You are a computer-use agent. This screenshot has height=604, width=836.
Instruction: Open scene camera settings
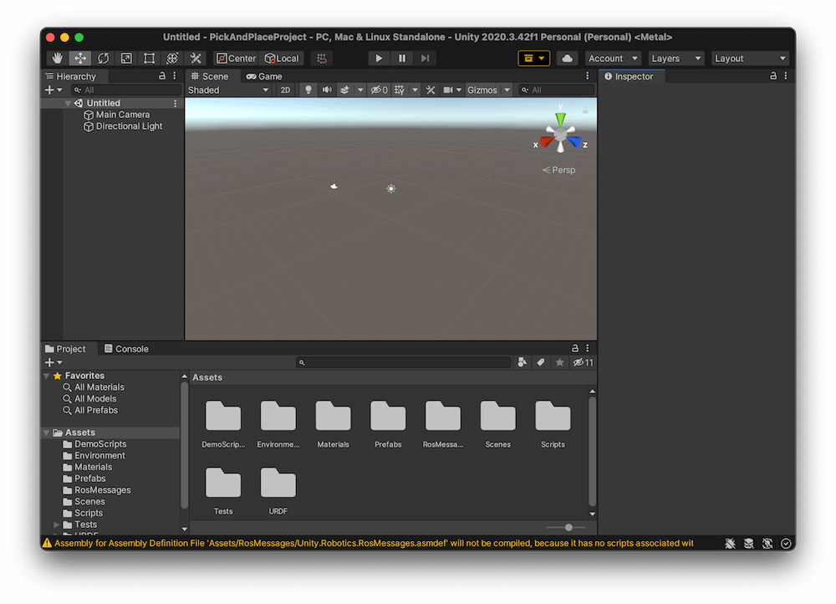[x=448, y=90]
